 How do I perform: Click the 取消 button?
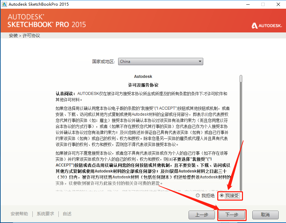coord(265,215)
